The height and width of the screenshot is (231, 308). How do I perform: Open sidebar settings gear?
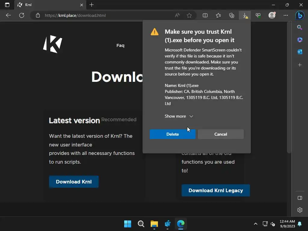(x=300, y=210)
